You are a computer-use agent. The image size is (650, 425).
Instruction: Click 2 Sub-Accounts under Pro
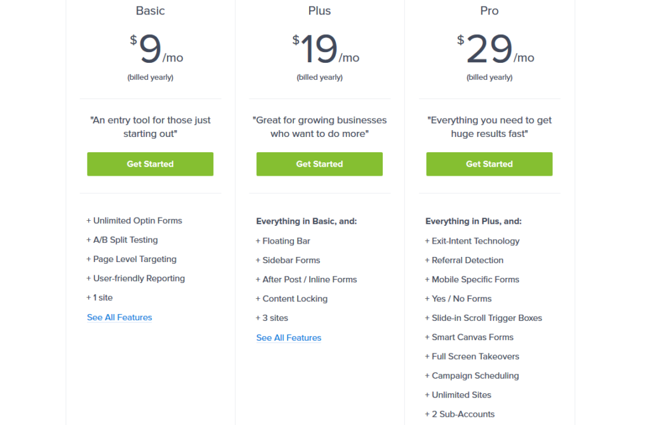460,414
